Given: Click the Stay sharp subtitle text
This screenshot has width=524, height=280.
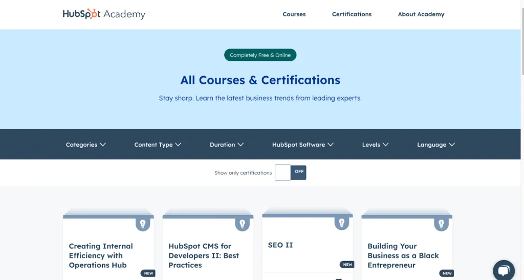Looking at the screenshot, I should [x=260, y=98].
